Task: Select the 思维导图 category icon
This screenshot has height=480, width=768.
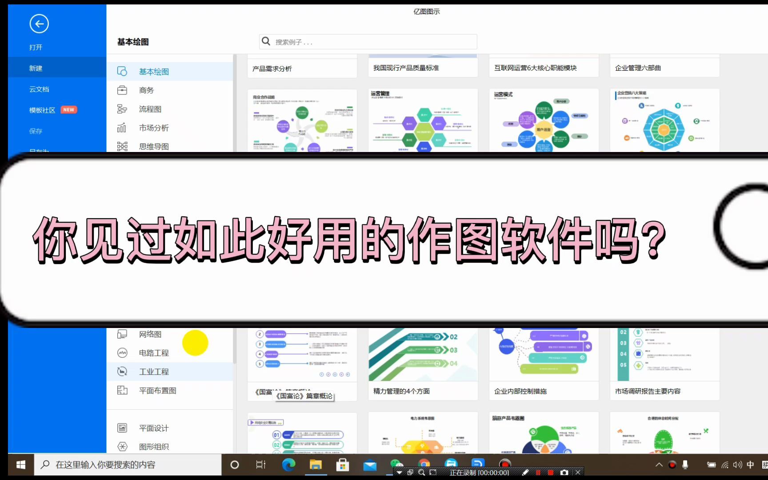Action: click(122, 146)
